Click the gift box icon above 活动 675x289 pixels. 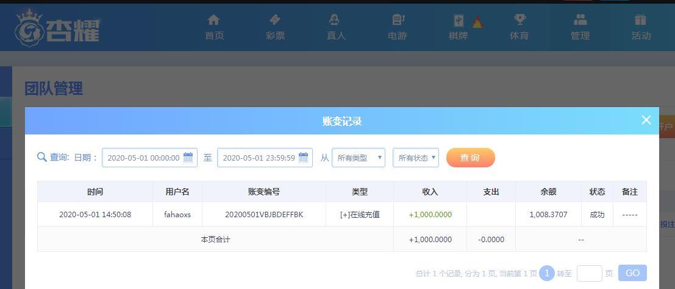[641, 19]
